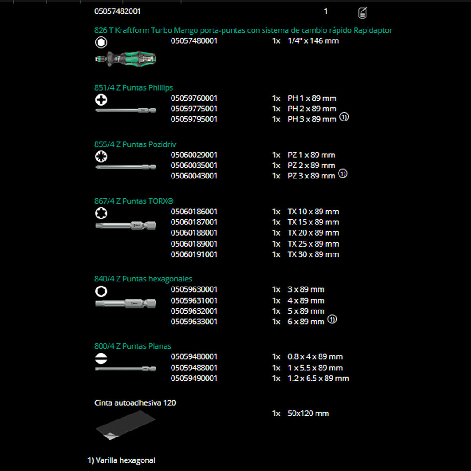Select article number 05060191001

click(x=194, y=254)
